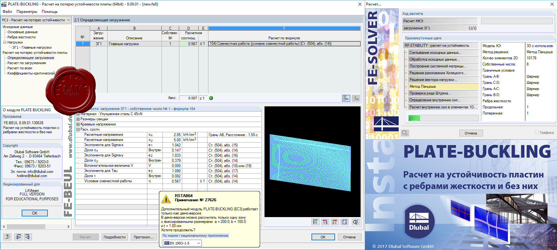Click the Макс. 0.567 value field
The height and width of the screenshot is (250, 557).
click(188, 98)
